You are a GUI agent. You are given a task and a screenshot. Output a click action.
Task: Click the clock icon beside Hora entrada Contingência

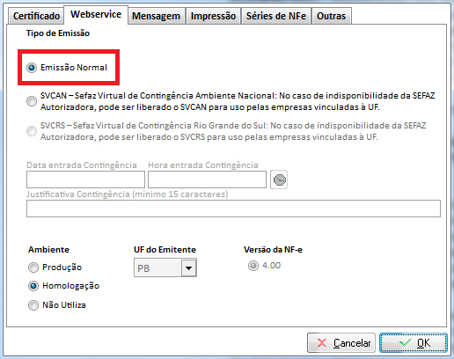click(279, 179)
